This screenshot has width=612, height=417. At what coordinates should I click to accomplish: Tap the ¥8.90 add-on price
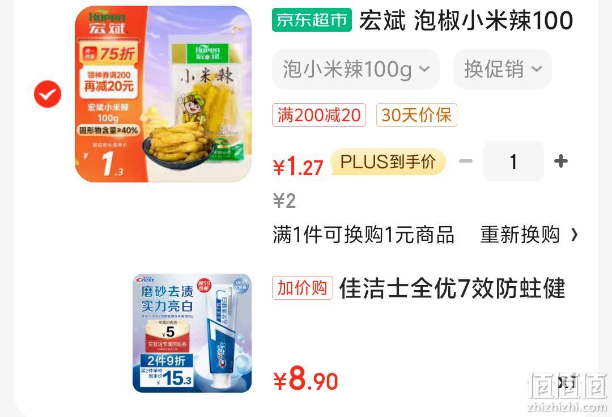click(305, 379)
